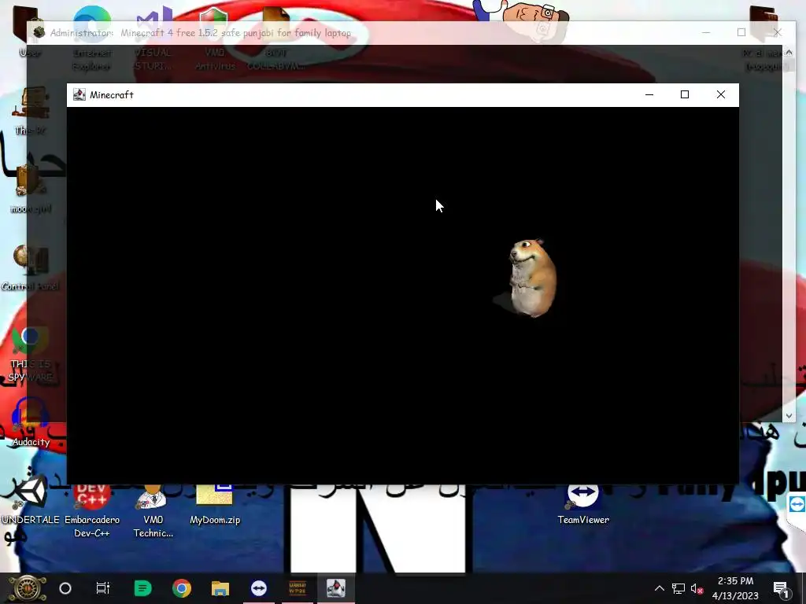Click the Cortana circle in the taskbar
Image resolution: width=806 pixels, height=604 pixels.
[x=65, y=588]
